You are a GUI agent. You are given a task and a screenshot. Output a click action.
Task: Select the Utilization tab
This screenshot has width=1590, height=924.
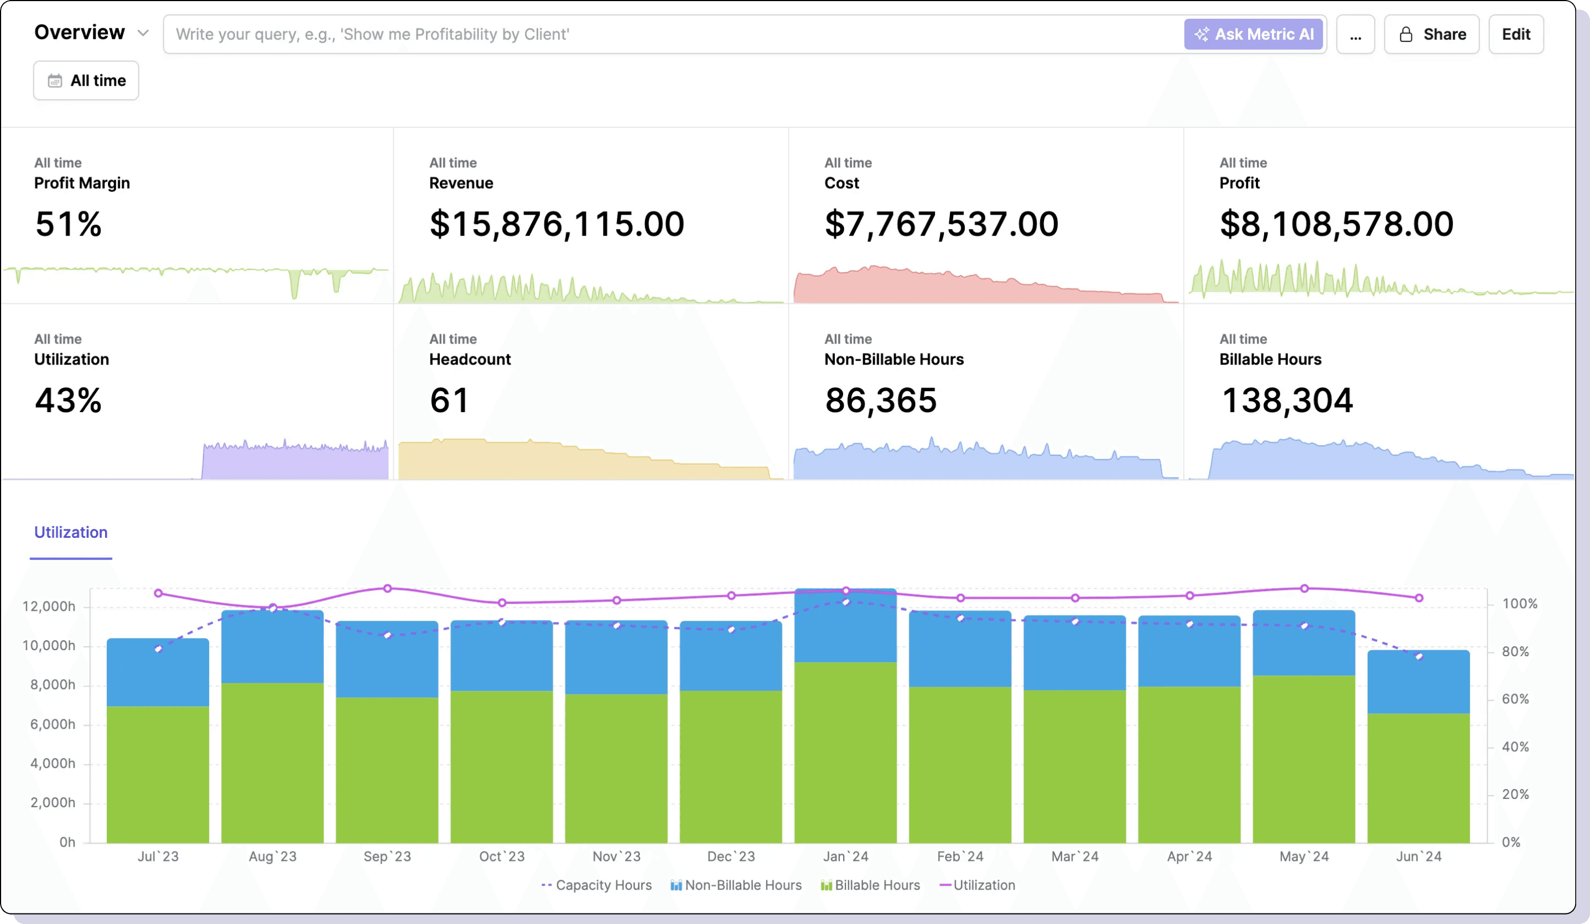pos(71,532)
